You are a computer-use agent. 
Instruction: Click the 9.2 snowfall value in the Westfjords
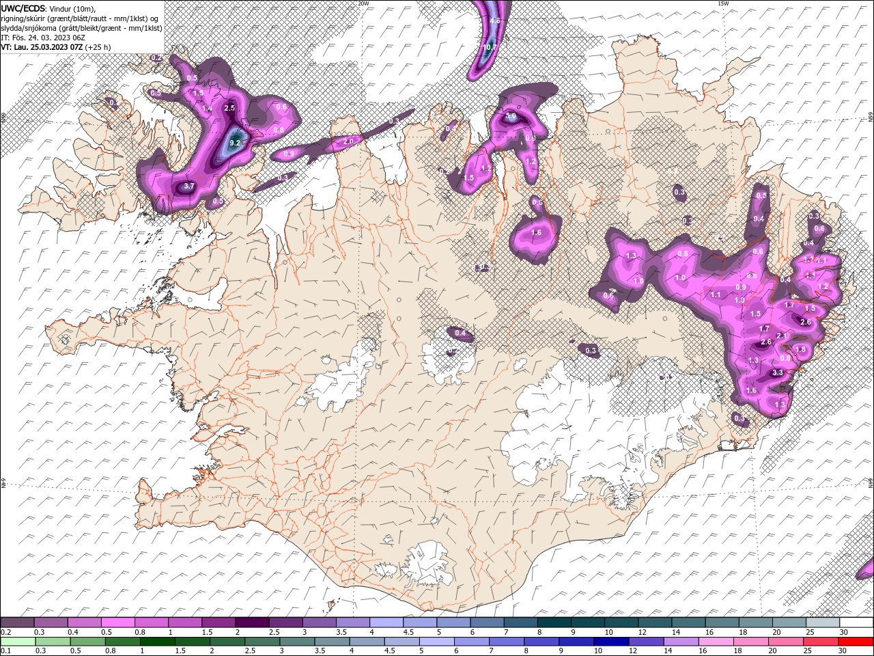click(x=236, y=143)
